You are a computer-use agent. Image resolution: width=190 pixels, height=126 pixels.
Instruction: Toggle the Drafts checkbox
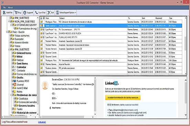13,77
